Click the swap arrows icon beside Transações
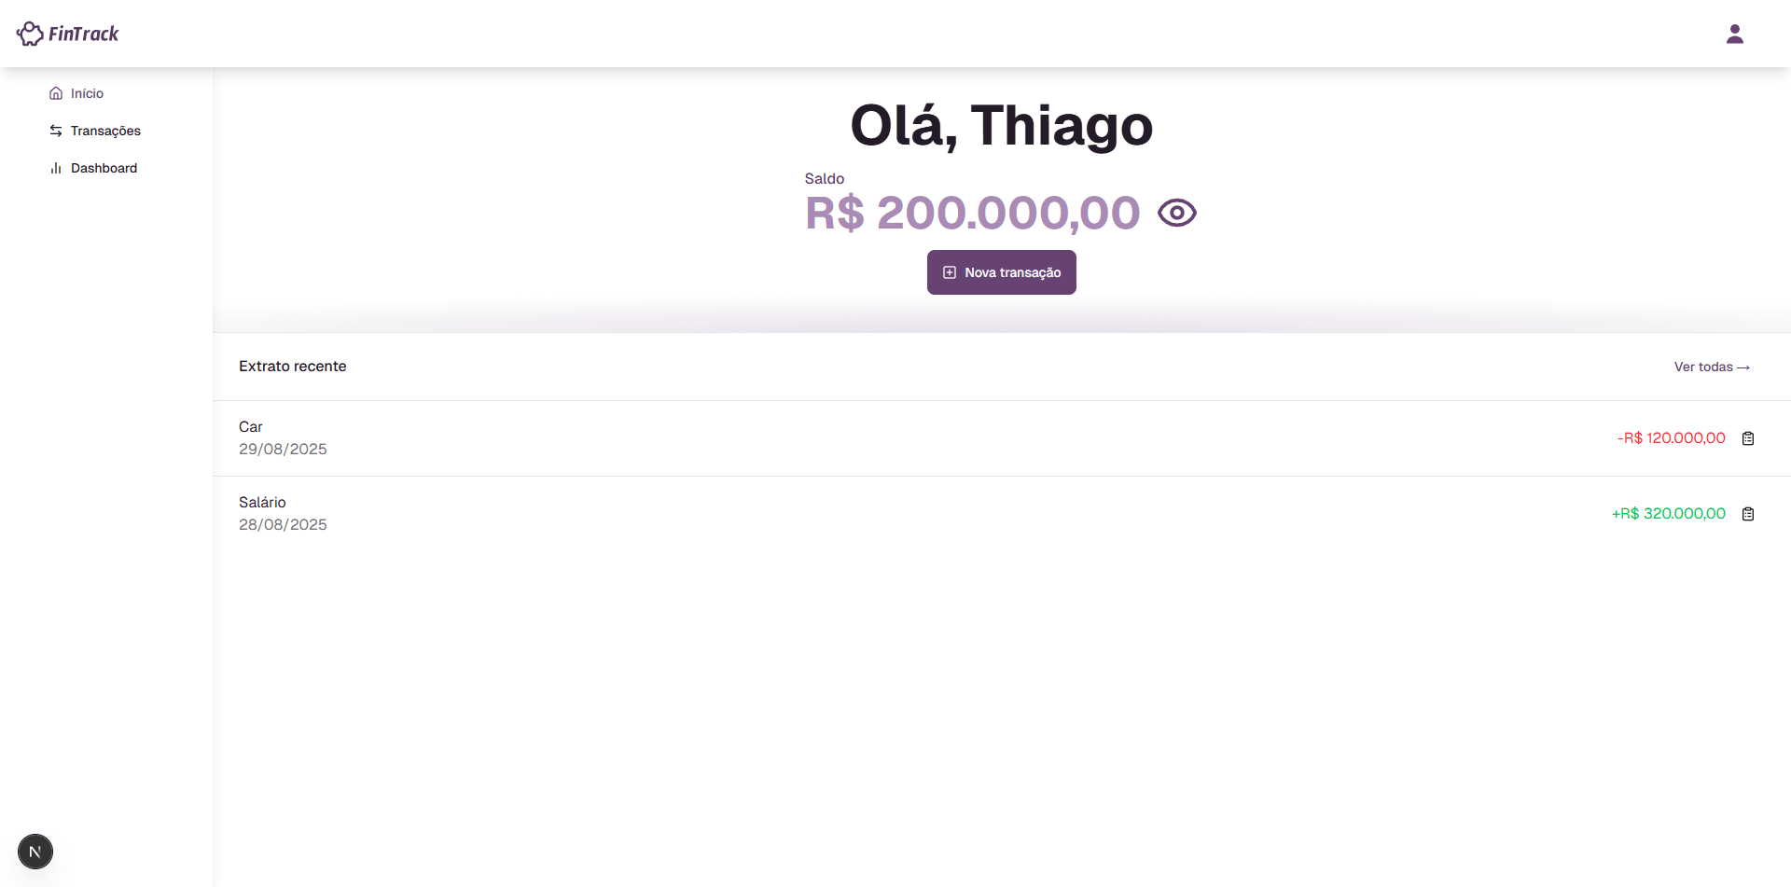The image size is (1791, 887). [56, 131]
